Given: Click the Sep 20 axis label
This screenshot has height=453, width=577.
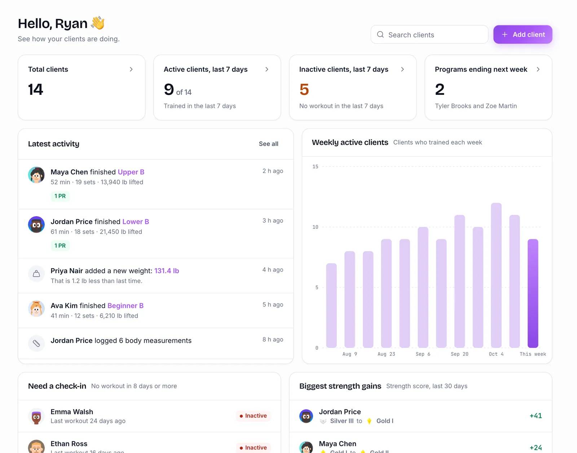Looking at the screenshot, I should pos(459,354).
